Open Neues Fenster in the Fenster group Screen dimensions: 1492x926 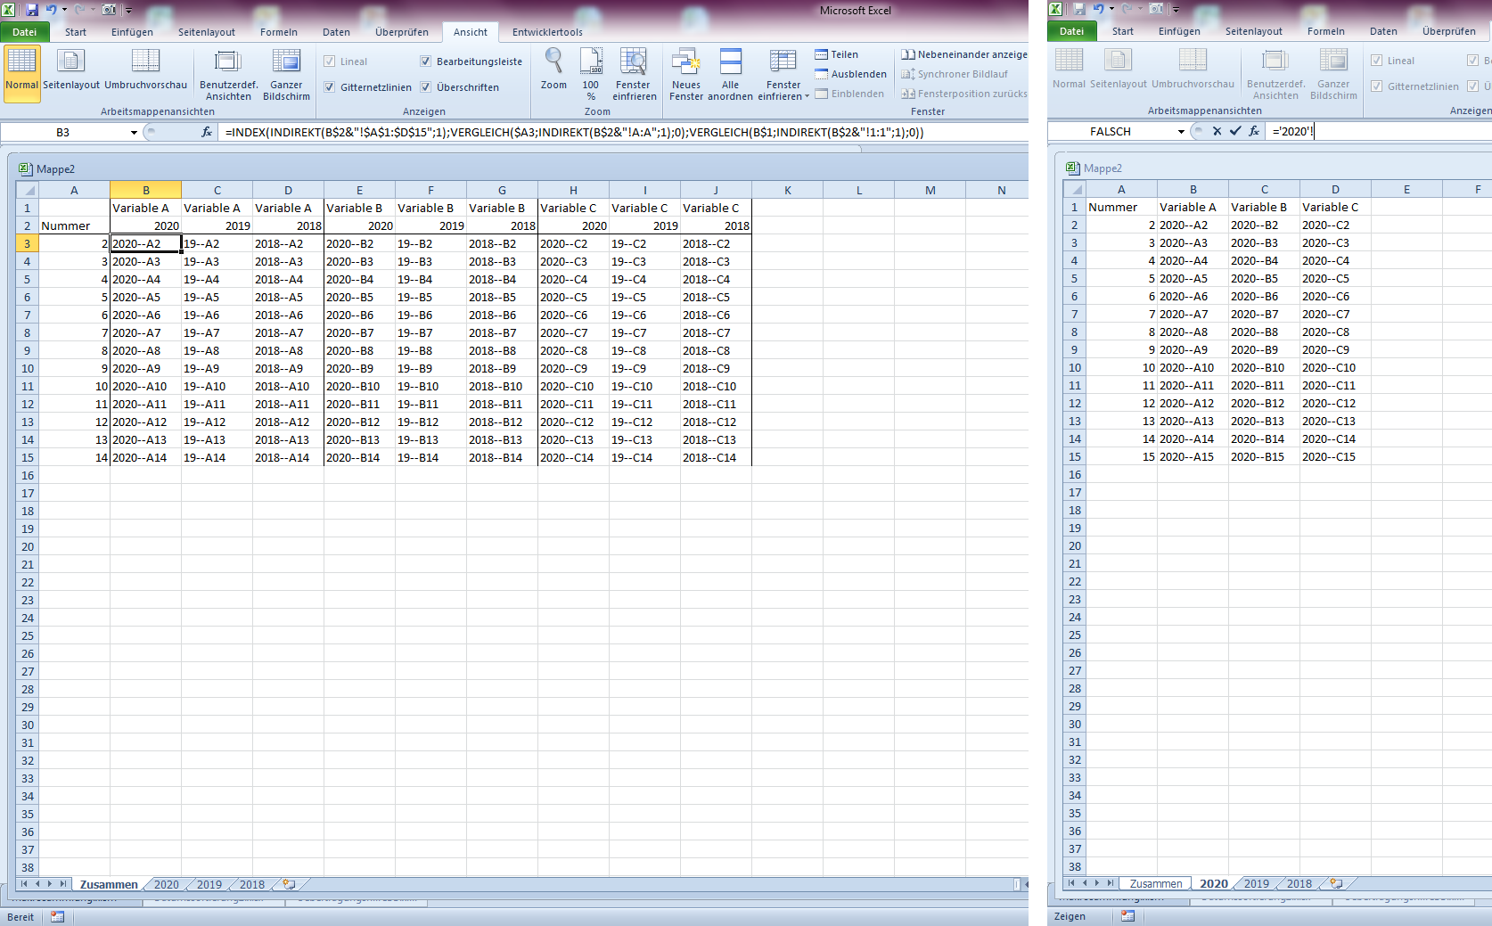point(686,70)
